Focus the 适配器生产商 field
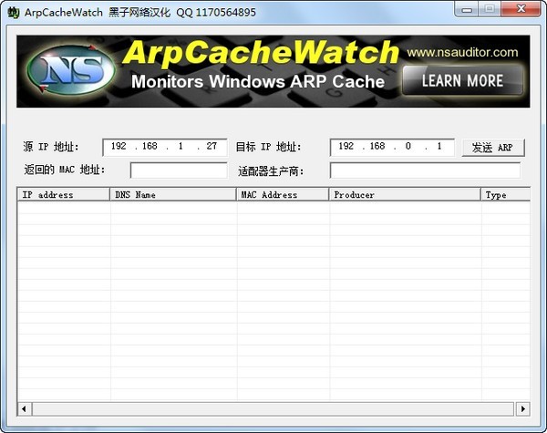This screenshot has height=433, width=547. [x=425, y=170]
